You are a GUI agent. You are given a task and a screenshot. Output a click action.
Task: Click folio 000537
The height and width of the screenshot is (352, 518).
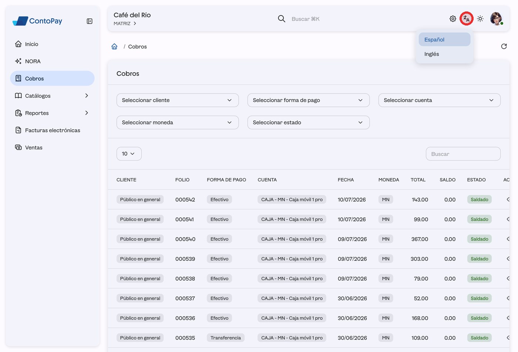coord(185,298)
